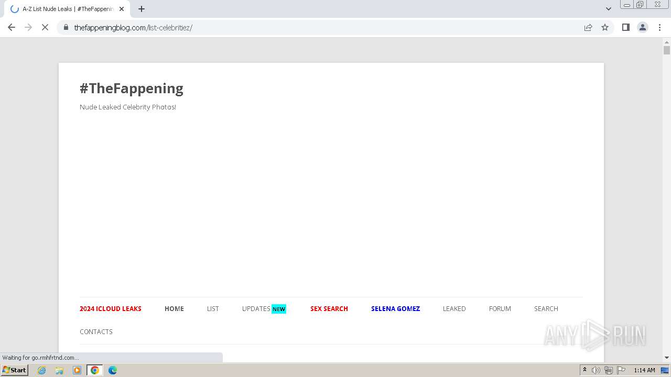Expand the tab search dropdown arrow
671x377 pixels.
pos(608,9)
